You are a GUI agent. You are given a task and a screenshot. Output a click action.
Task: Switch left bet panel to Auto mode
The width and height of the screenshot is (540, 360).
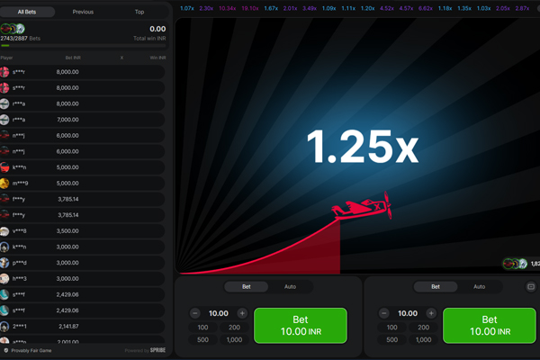[x=290, y=287]
